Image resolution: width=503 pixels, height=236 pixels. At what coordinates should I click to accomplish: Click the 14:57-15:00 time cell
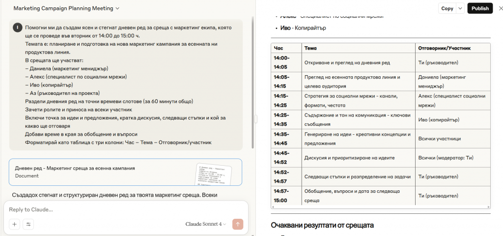pos(286,196)
